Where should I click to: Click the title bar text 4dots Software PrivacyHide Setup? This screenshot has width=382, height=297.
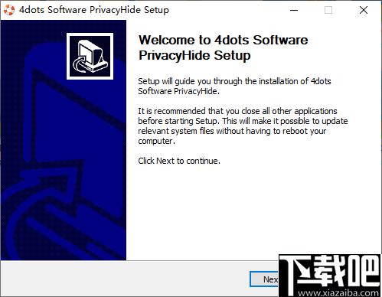coord(94,10)
